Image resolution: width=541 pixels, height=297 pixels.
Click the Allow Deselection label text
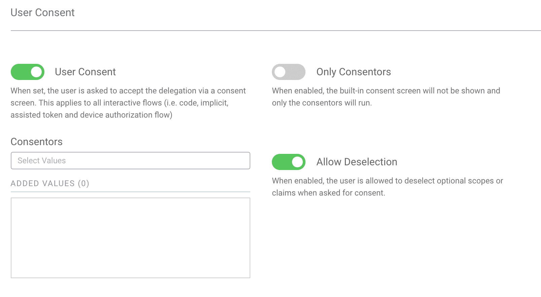pos(356,162)
